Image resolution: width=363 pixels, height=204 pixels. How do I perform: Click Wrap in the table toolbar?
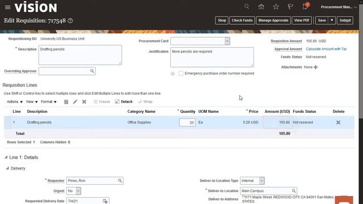(145, 102)
